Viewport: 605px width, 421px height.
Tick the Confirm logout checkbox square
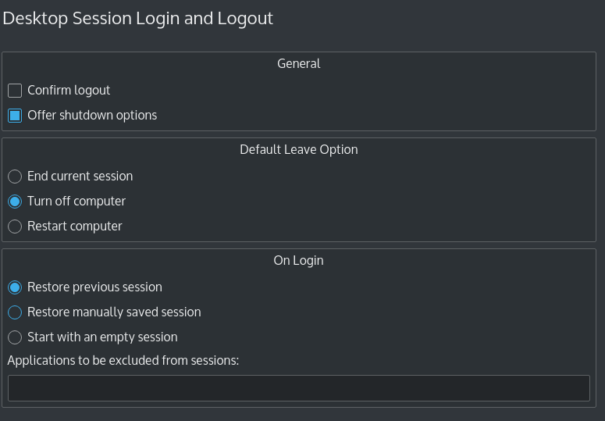pyautogui.click(x=15, y=91)
